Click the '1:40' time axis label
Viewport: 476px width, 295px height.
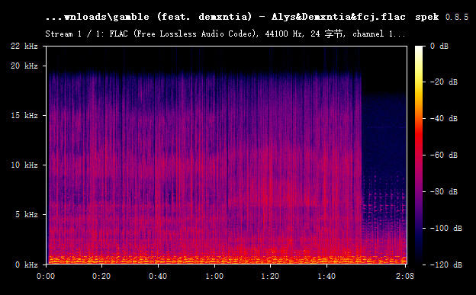(326, 276)
